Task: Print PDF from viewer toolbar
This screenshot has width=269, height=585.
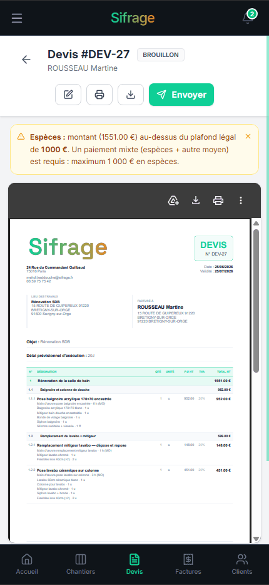Action: click(x=218, y=200)
